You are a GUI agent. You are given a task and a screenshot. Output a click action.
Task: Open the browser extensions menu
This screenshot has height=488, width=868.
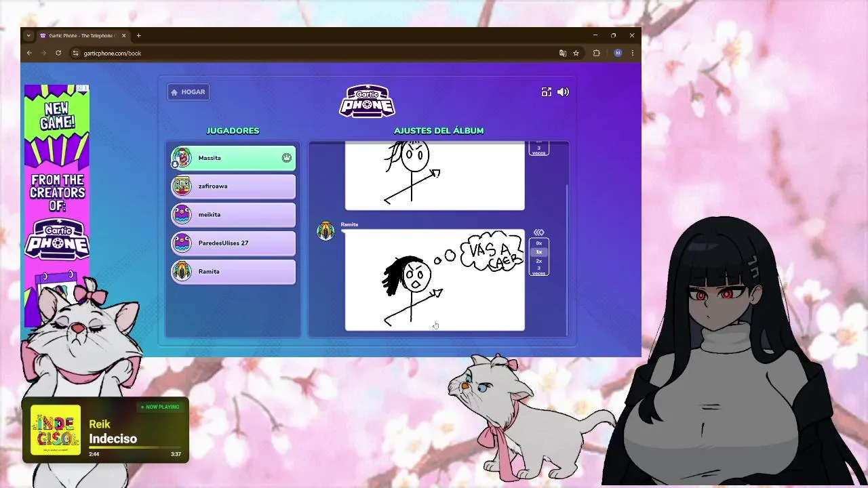(597, 53)
